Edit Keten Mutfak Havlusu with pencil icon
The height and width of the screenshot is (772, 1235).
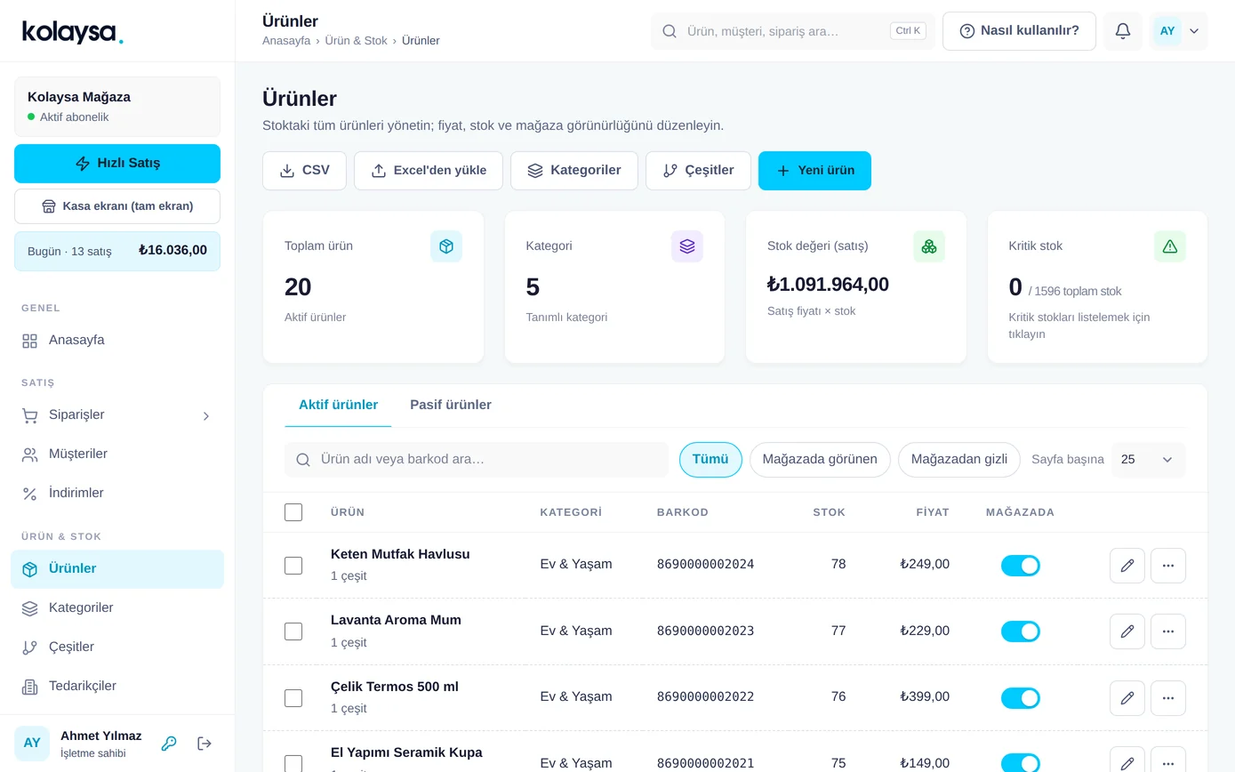click(1127, 566)
